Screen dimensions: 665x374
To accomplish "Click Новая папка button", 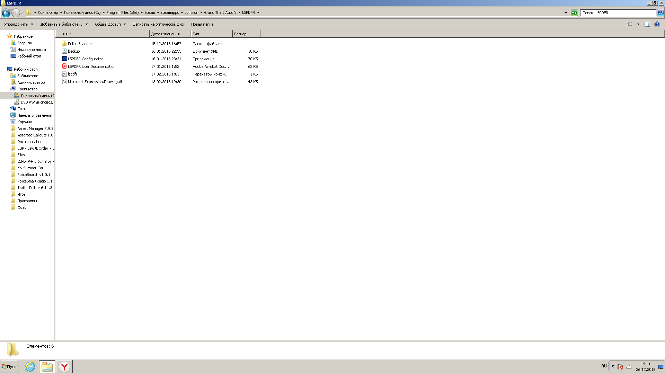I will [202, 24].
